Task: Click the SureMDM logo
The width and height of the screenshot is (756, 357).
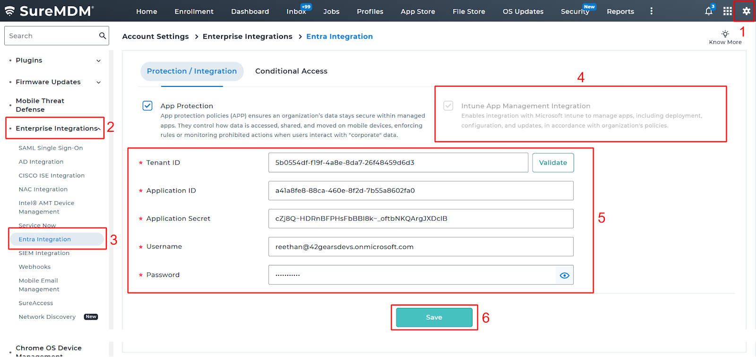Action: (49, 11)
